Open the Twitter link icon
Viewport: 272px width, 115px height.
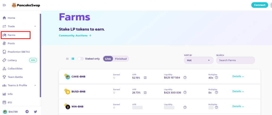point(35,112)
